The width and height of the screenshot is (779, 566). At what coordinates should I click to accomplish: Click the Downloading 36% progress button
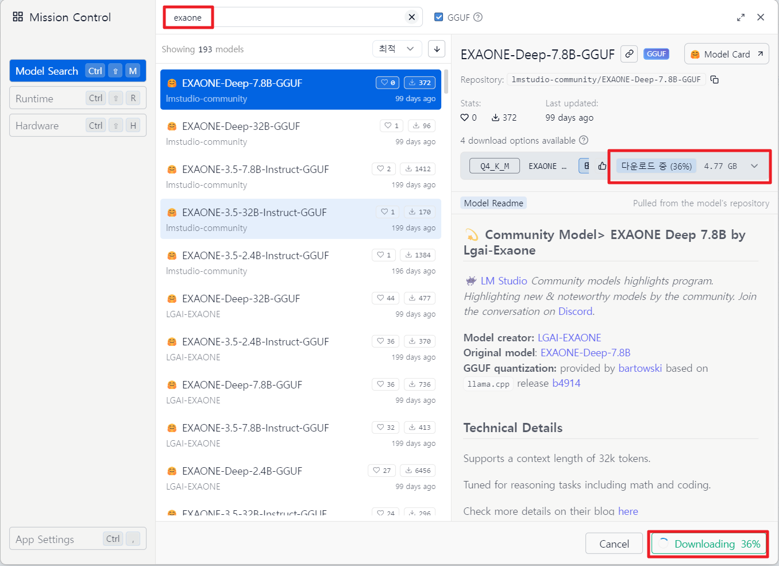pyautogui.click(x=709, y=544)
